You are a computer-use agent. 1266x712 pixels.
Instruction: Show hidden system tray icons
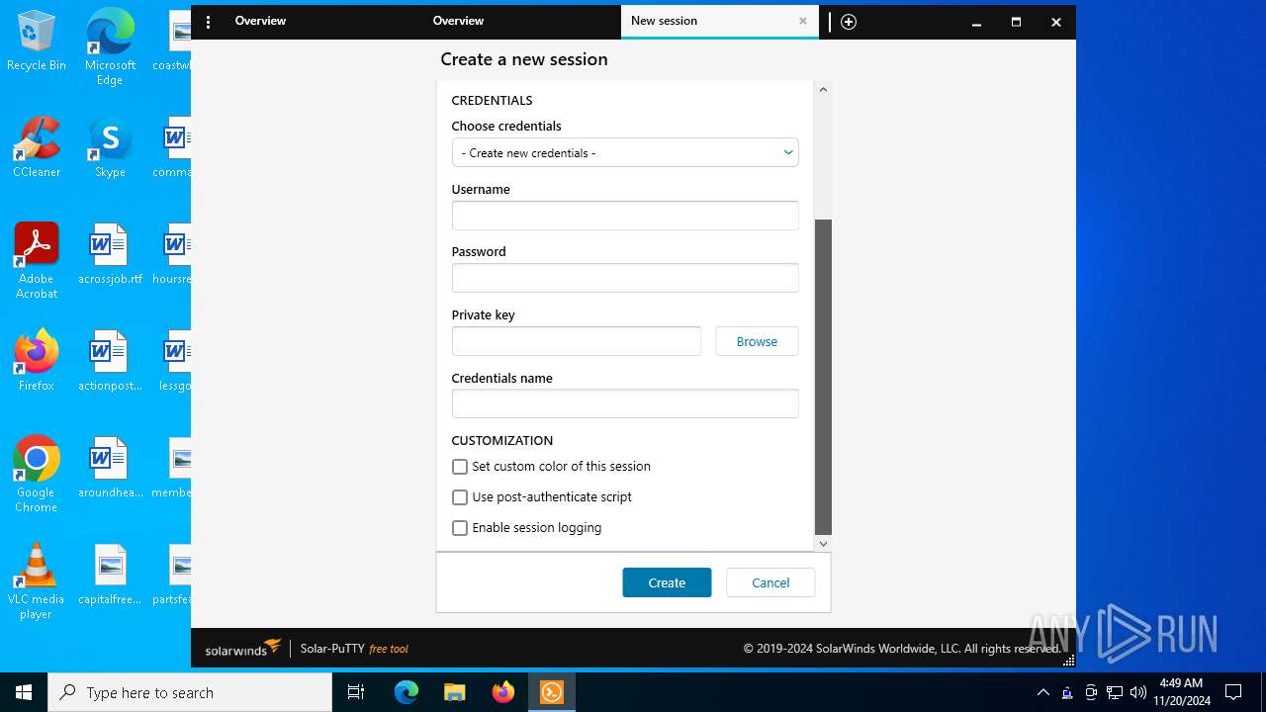(1042, 692)
